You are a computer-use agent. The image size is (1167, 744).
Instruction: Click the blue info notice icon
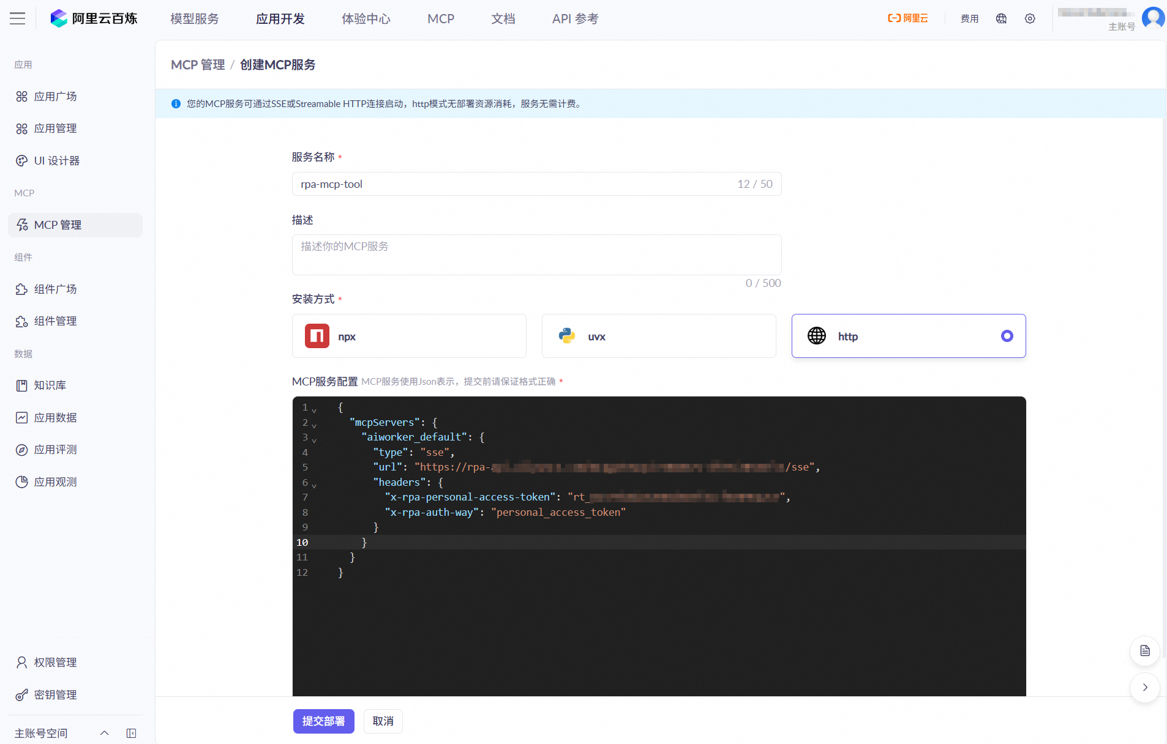[176, 104]
